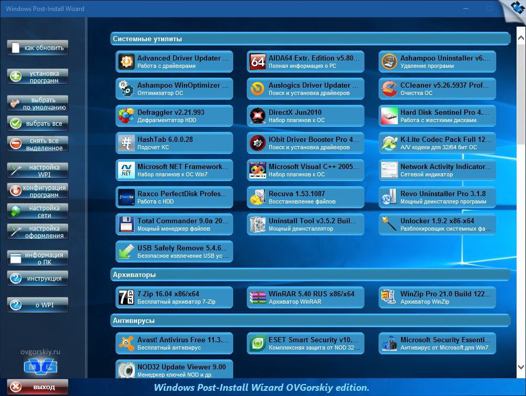Click the DirectX Jun2010 icon
This screenshot has height=396, width=526.
(x=258, y=116)
